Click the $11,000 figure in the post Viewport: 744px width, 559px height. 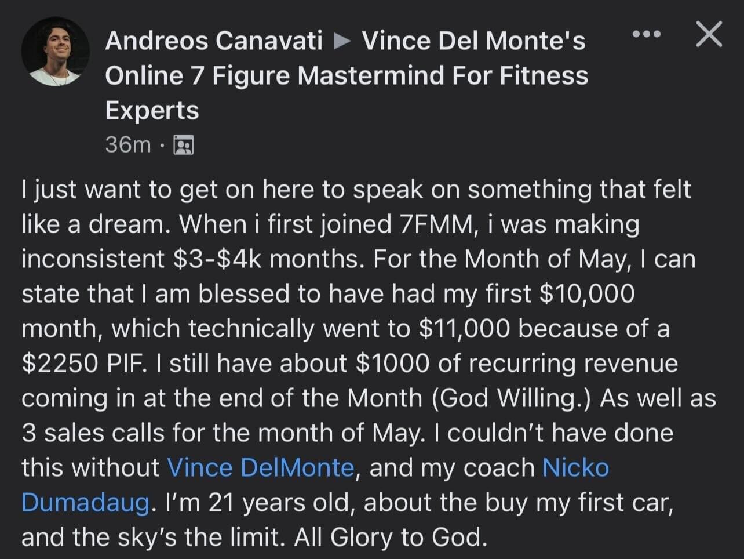coord(464,329)
